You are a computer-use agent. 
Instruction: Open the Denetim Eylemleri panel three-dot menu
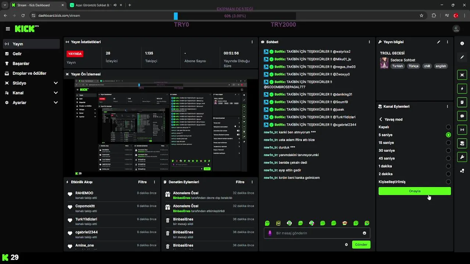[252, 182]
